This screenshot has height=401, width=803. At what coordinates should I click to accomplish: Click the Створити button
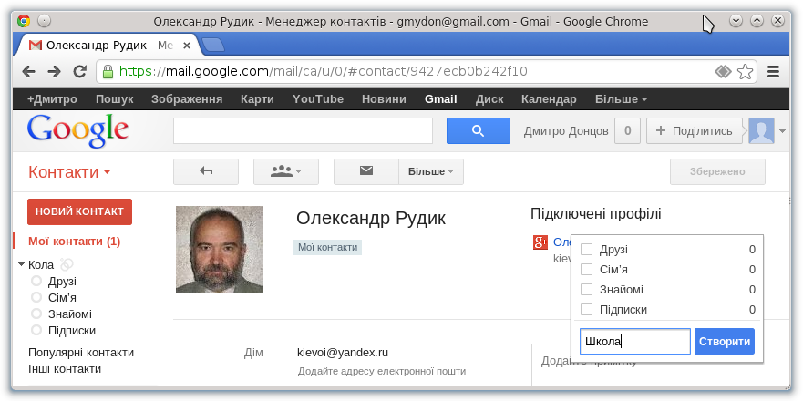tap(725, 341)
